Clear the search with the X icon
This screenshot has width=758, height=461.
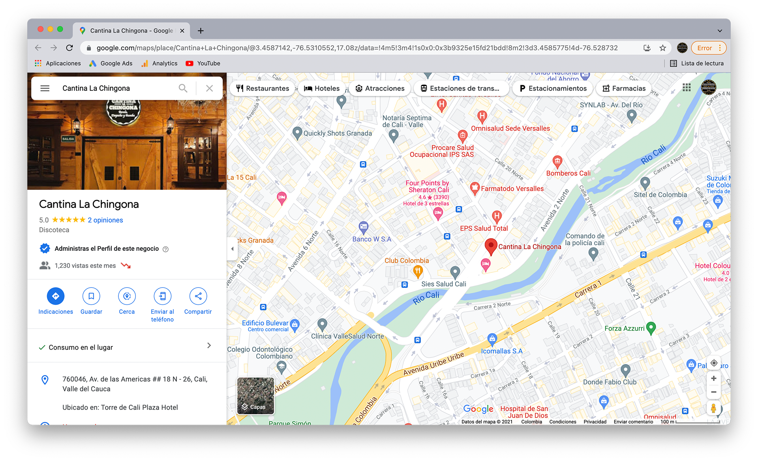point(209,88)
